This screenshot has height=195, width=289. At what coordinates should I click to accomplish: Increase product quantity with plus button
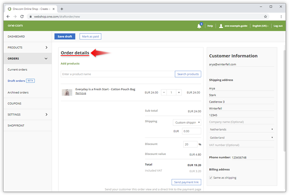(x=179, y=92)
